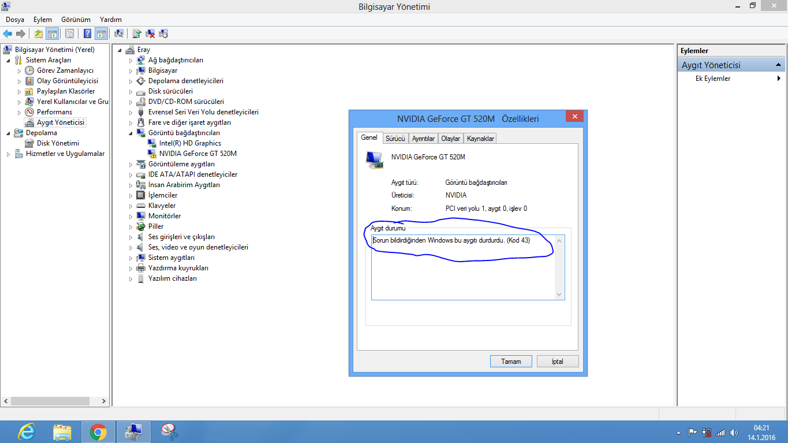
Task: Switch to the Kaynaklar tab
Action: coord(480,139)
